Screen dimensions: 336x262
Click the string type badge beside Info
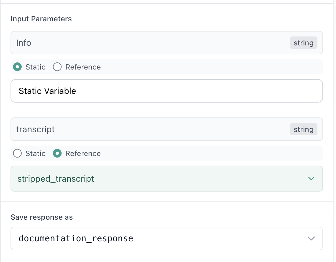coord(304,43)
